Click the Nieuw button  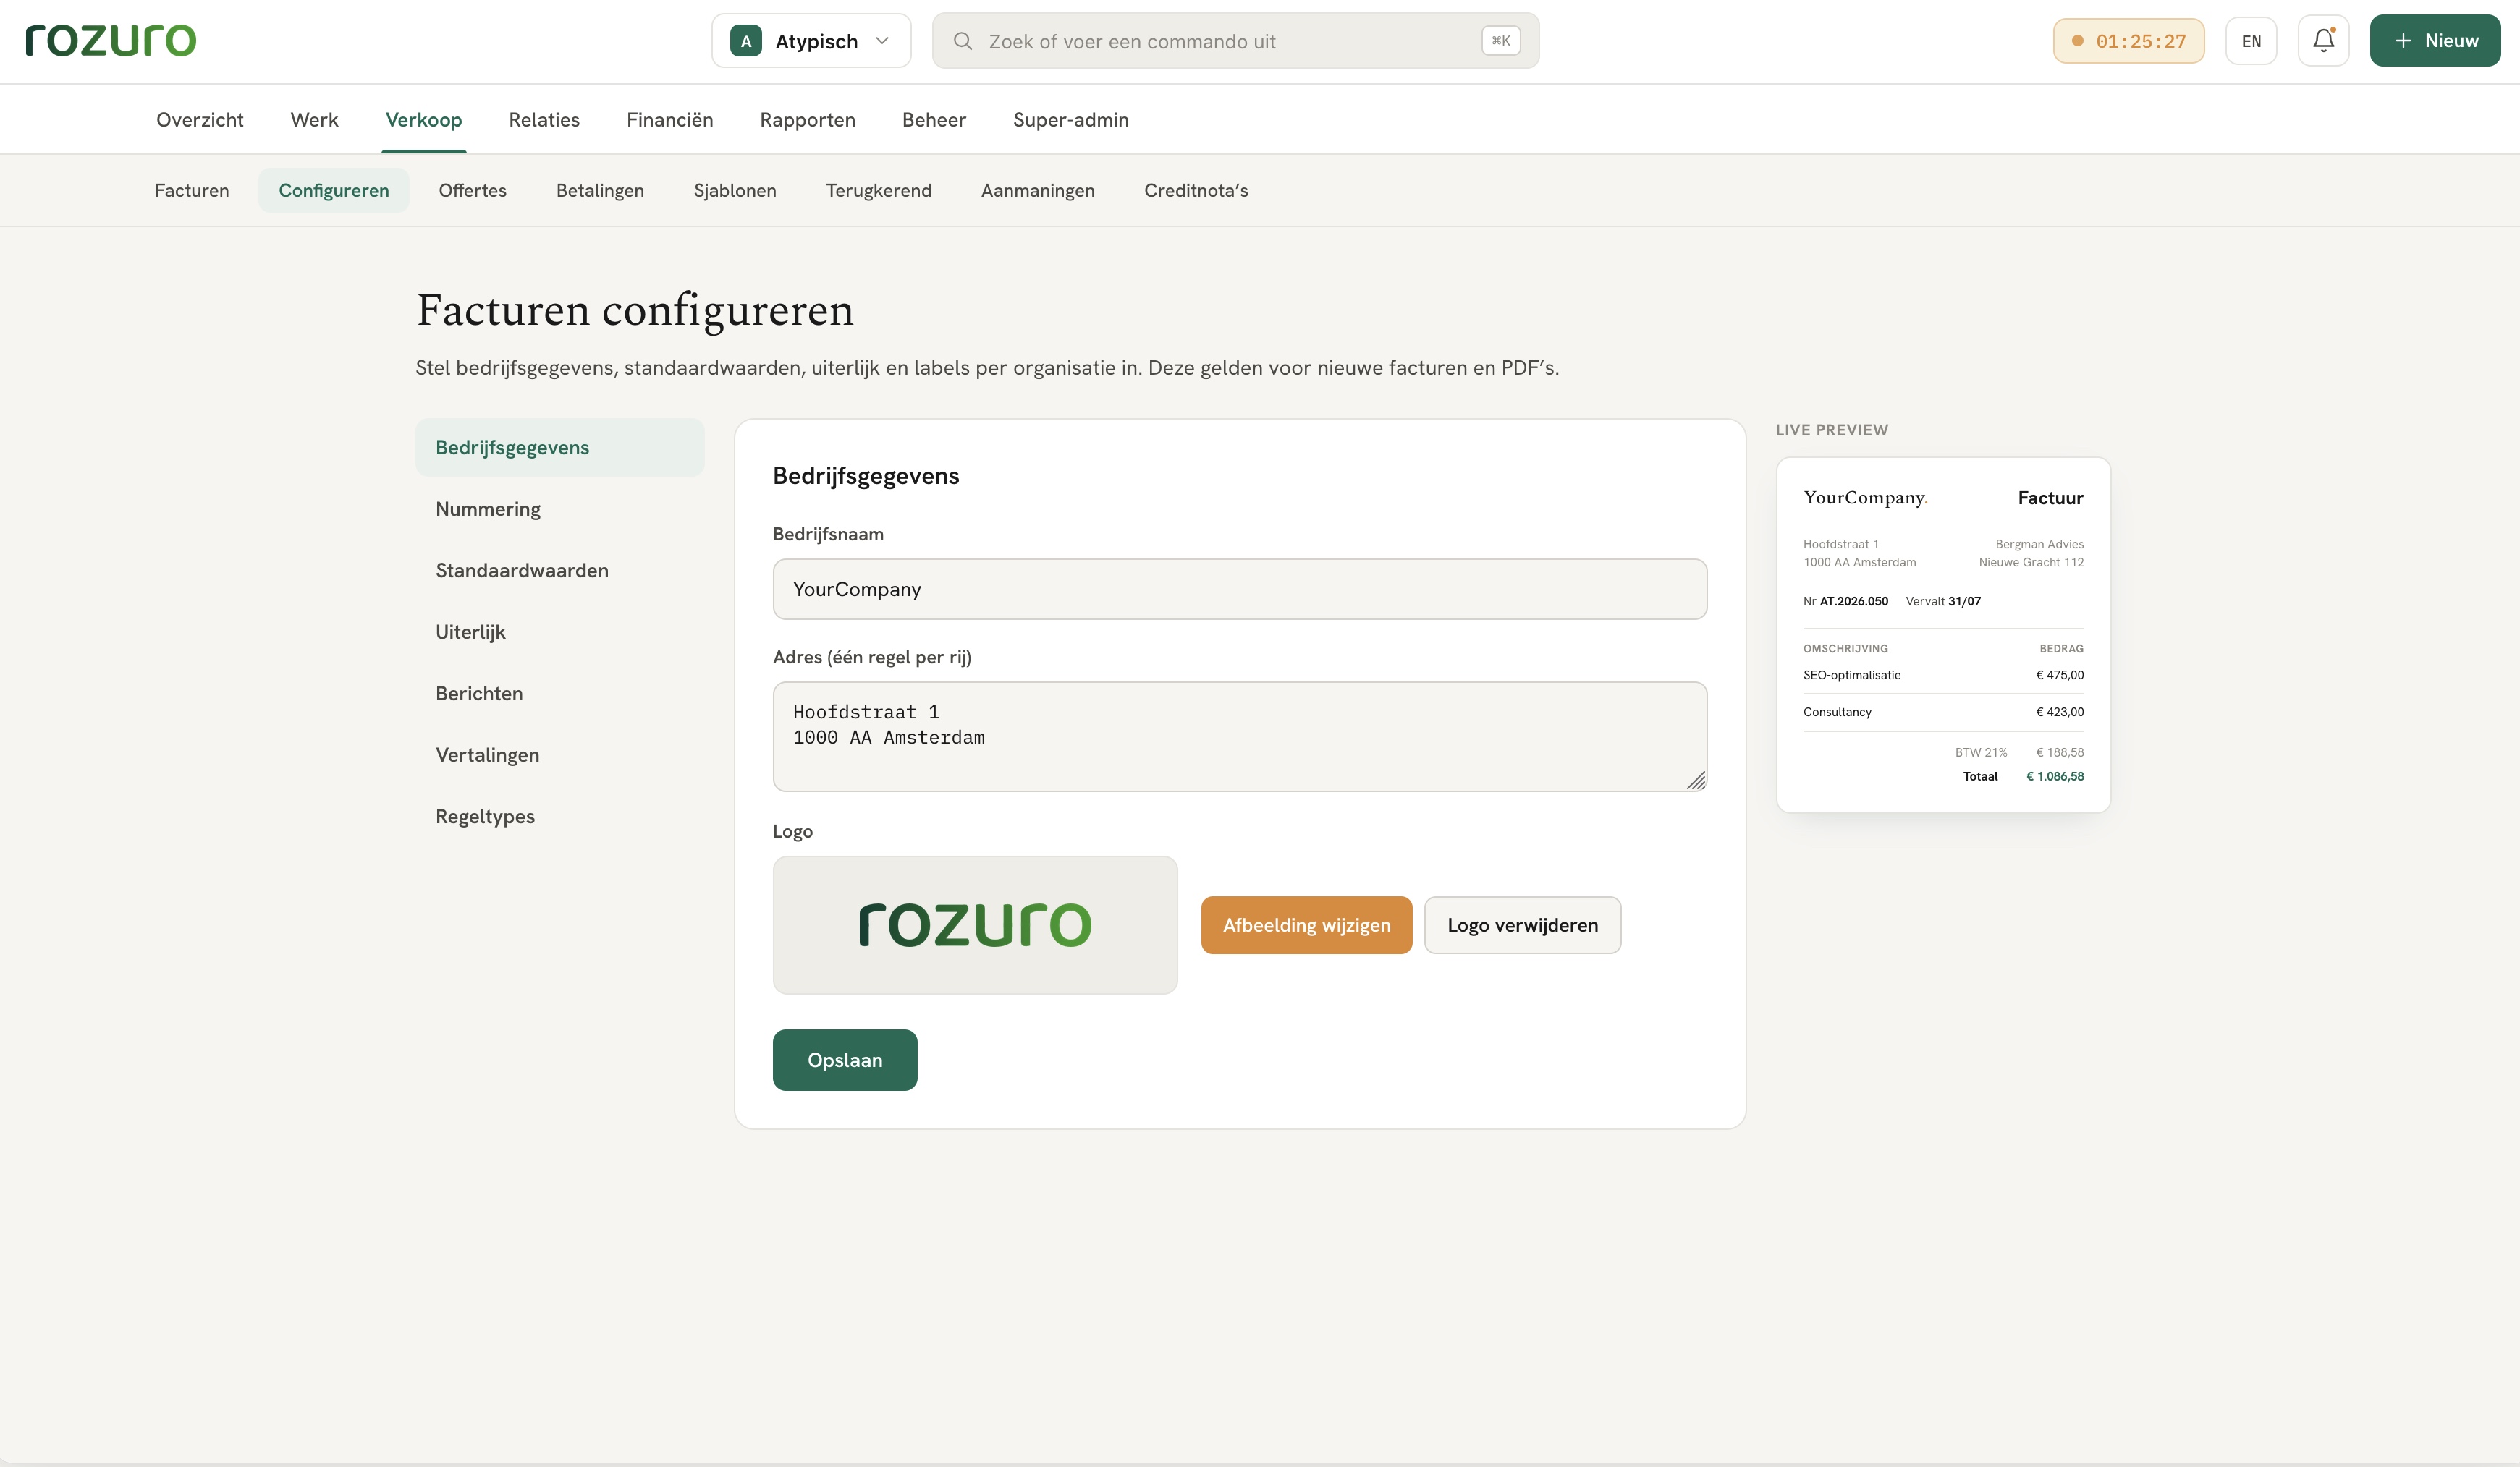point(2435,41)
